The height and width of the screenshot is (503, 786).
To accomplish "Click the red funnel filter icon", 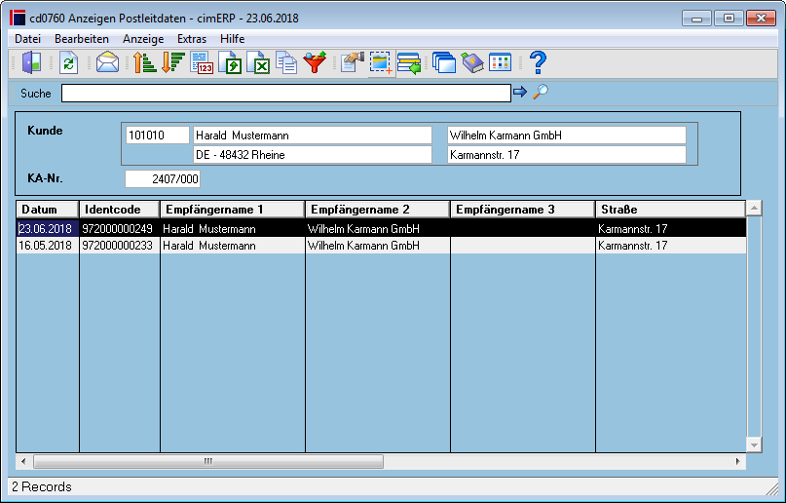I will 315,62.
